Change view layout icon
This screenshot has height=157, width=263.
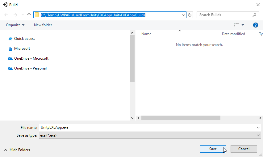pyautogui.click(x=236, y=25)
